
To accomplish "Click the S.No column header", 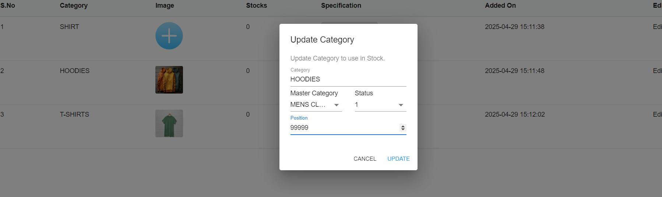I will pos(8,6).
